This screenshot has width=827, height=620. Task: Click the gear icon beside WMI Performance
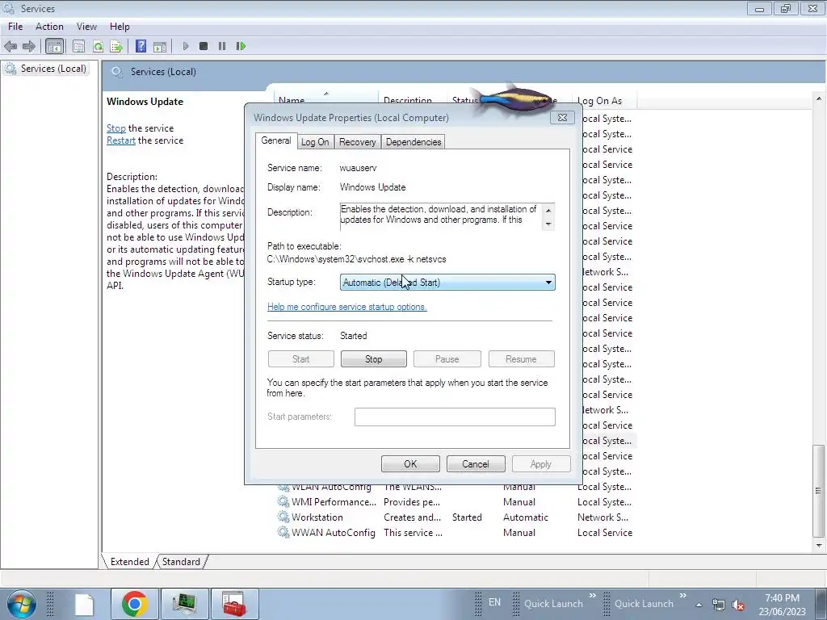tap(283, 502)
